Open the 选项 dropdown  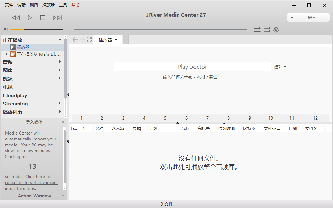(280, 67)
